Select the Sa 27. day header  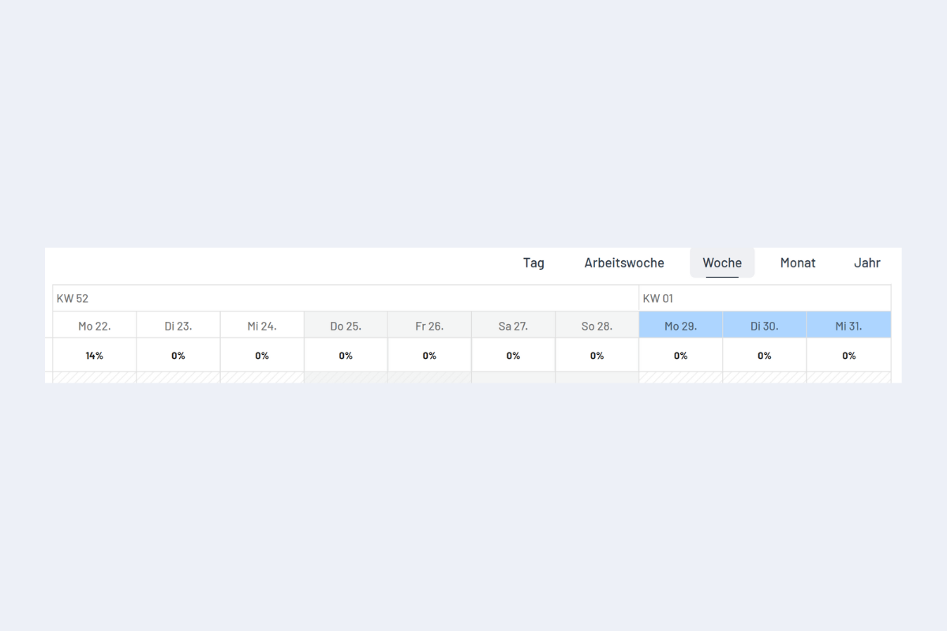pos(513,326)
